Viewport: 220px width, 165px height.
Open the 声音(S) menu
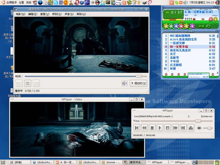69,14
